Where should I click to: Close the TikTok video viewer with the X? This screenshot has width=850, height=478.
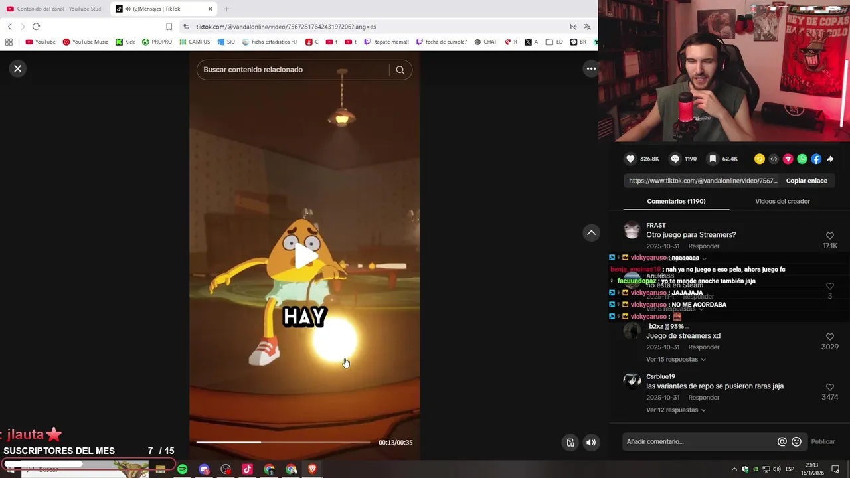click(x=18, y=68)
